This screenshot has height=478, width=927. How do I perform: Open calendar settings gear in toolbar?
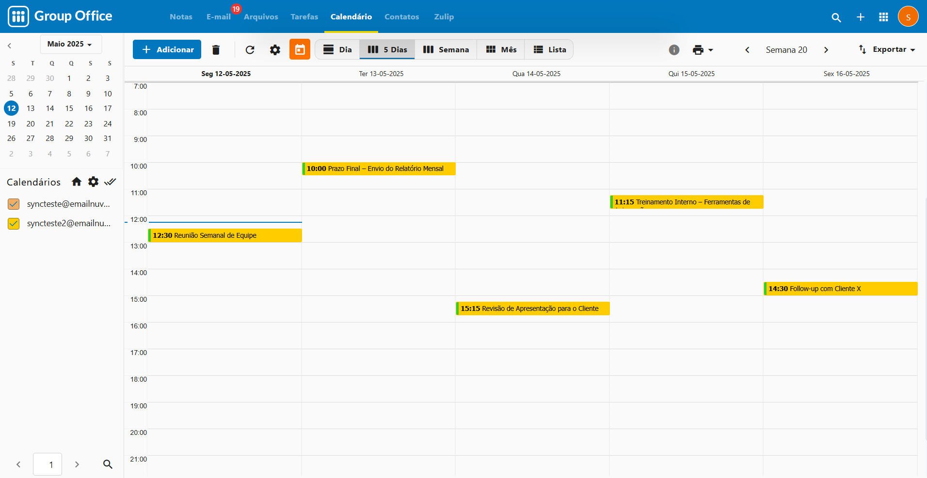[275, 50]
